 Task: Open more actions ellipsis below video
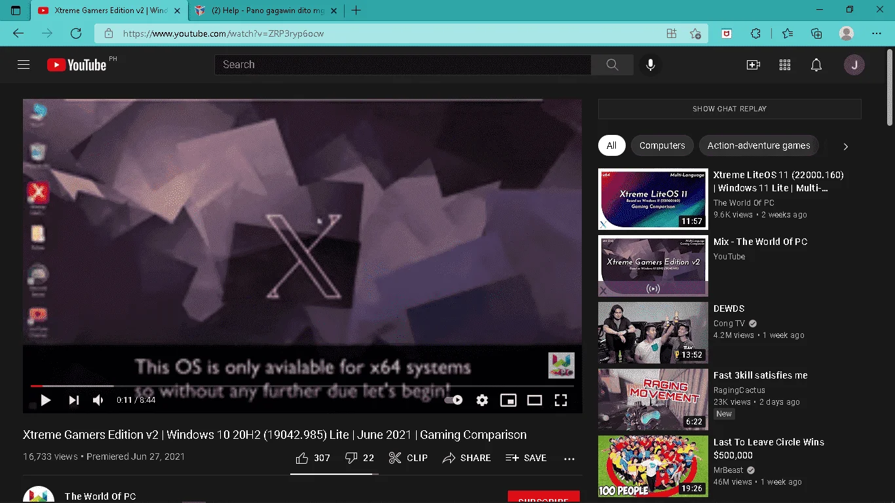click(569, 458)
